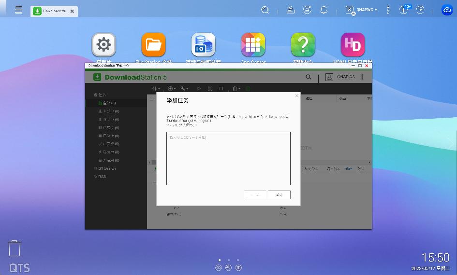
Task: Click the middle round icon below page dots
Action: pos(228,268)
